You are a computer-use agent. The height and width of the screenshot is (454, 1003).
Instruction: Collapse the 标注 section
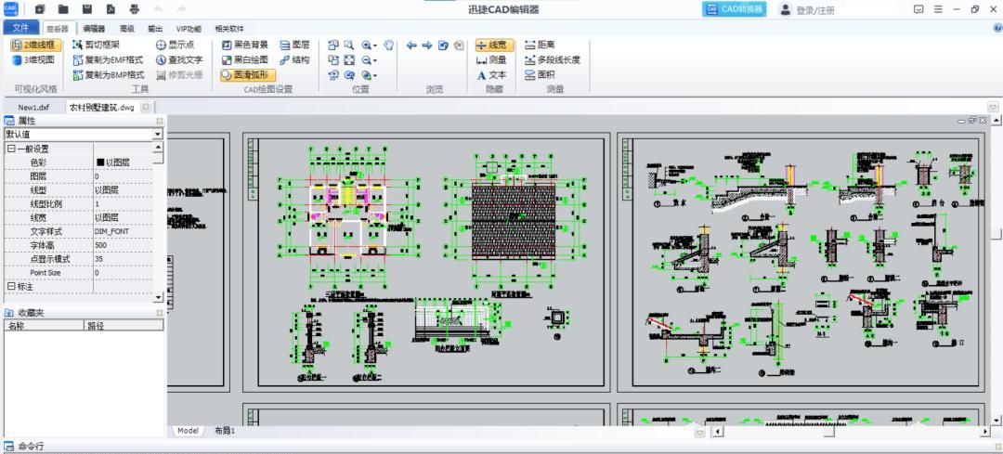pyautogui.click(x=11, y=287)
